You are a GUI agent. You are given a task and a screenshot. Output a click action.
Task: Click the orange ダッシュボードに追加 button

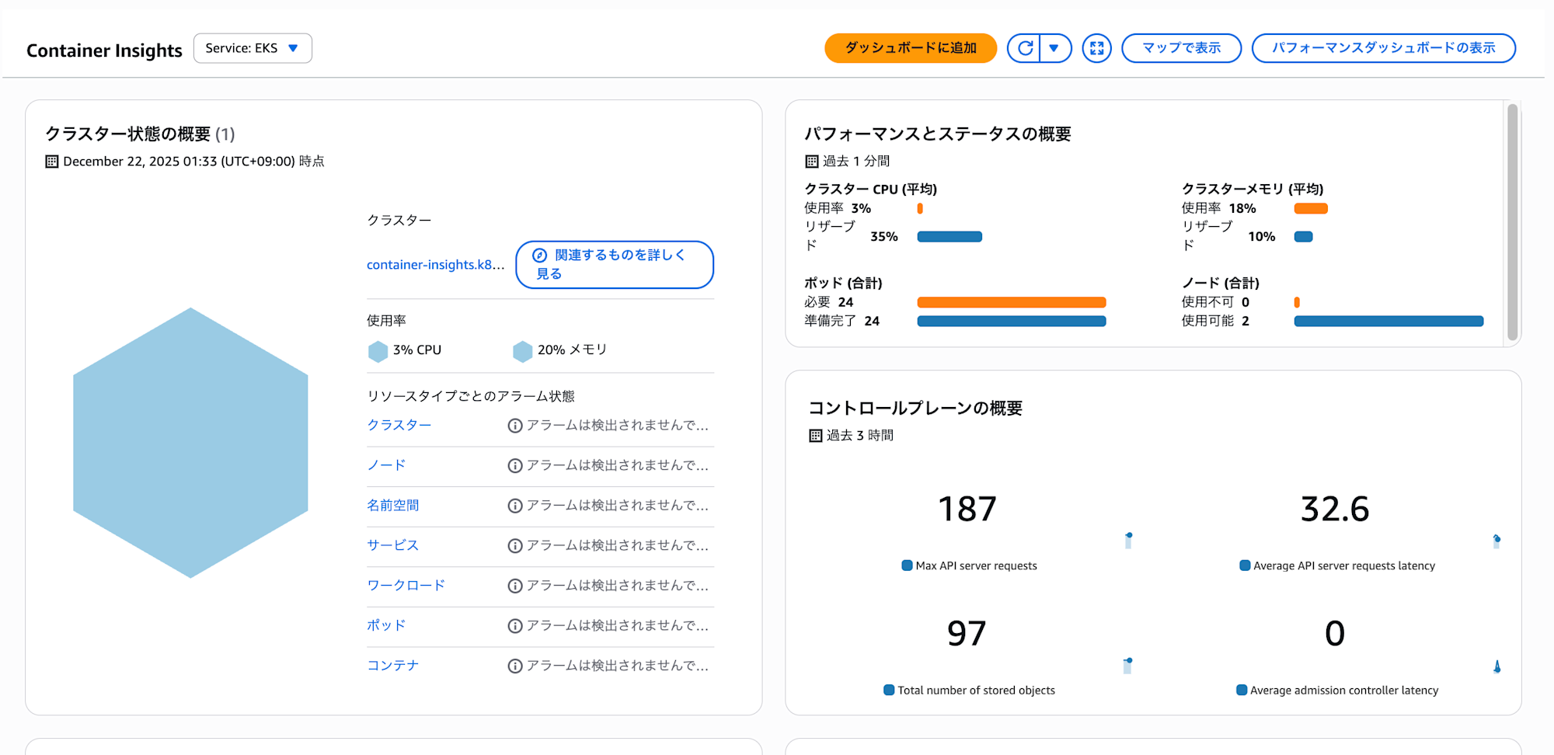coord(910,48)
